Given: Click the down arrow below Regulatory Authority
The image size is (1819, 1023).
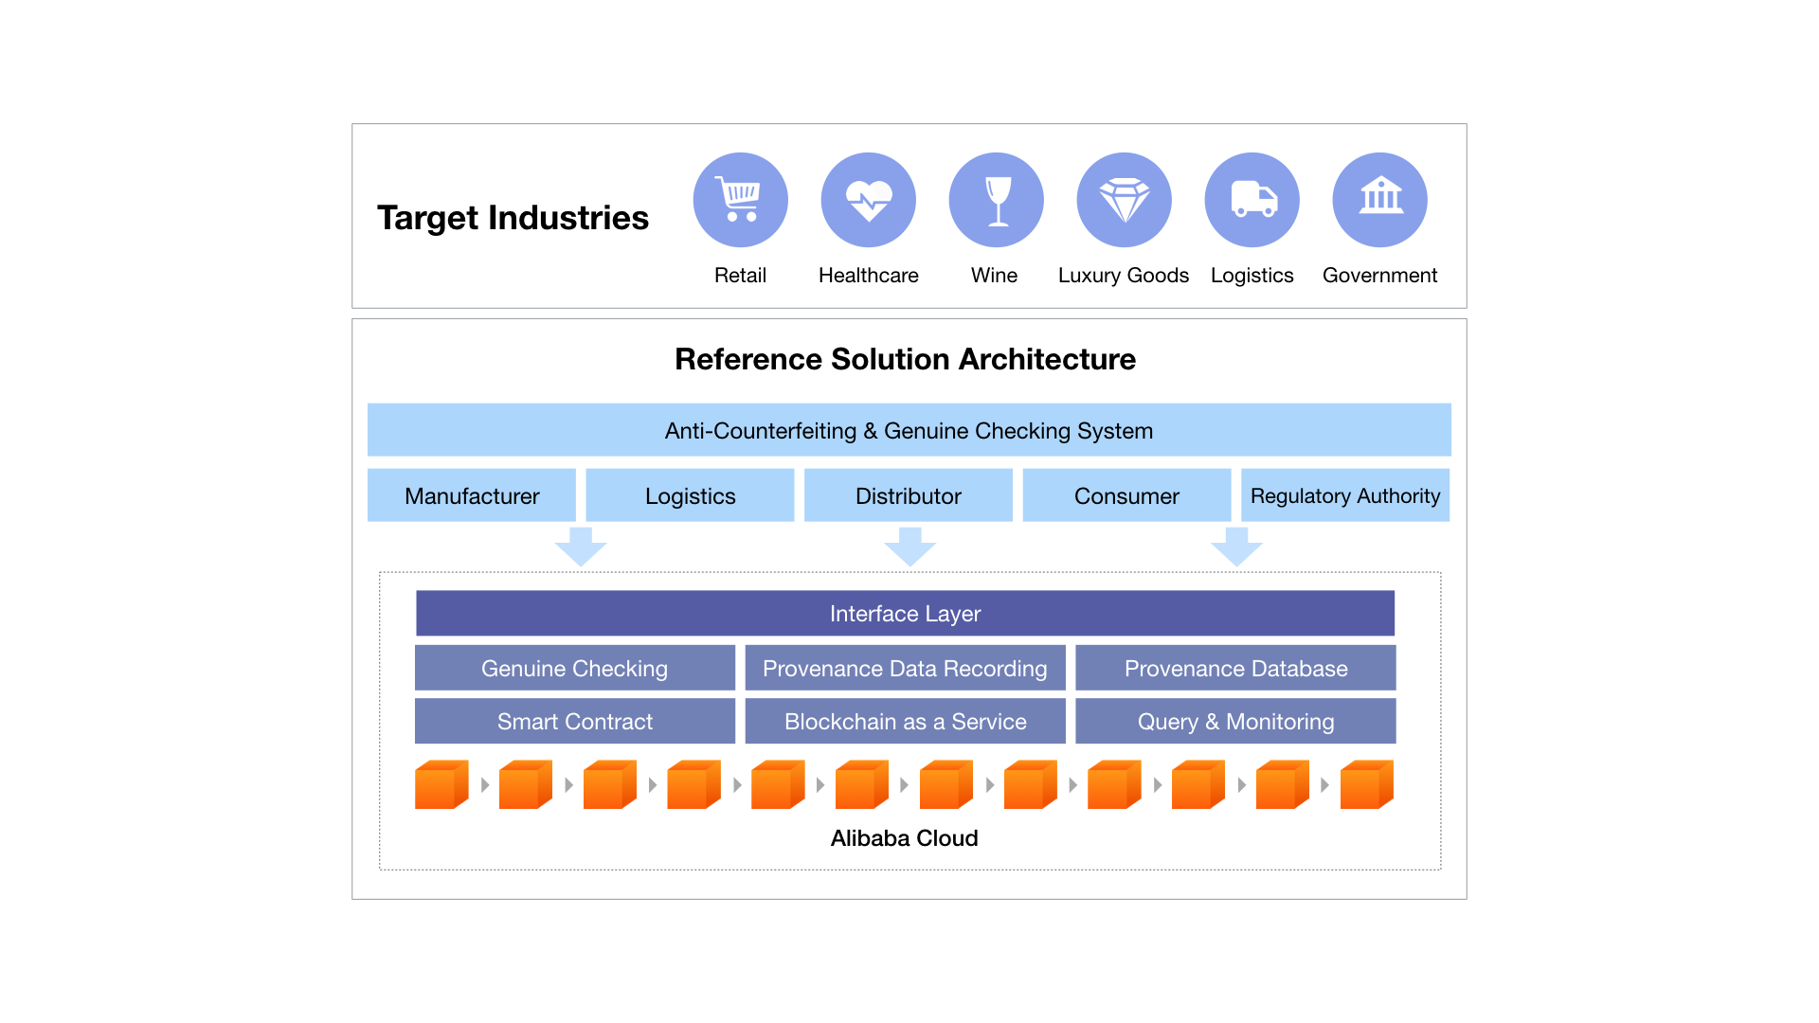Looking at the screenshot, I should 1237,547.
